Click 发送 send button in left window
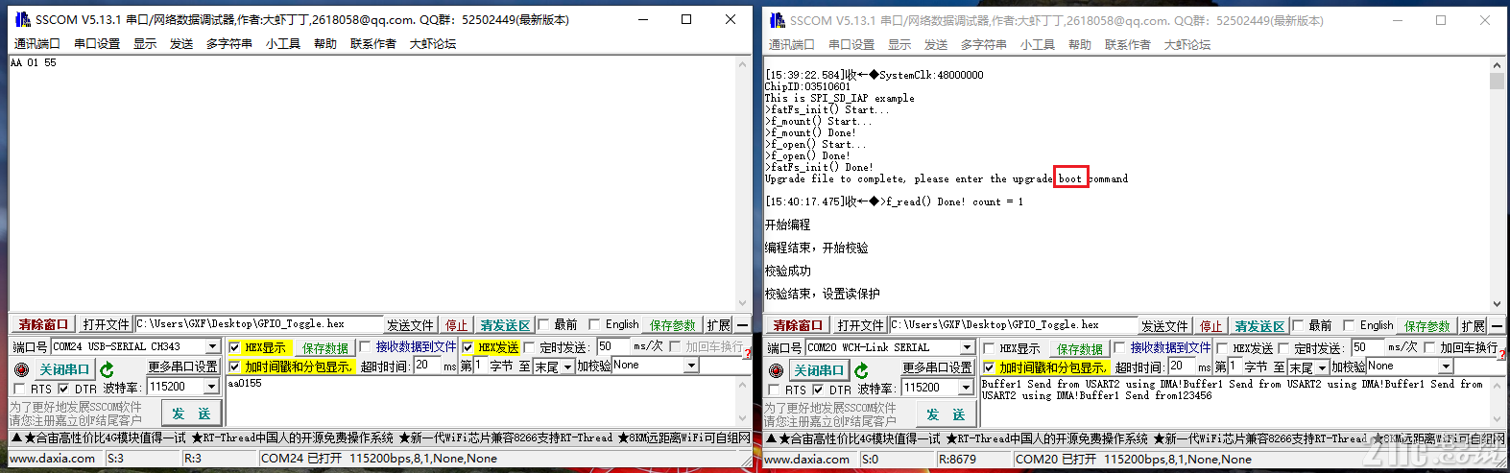 point(191,414)
